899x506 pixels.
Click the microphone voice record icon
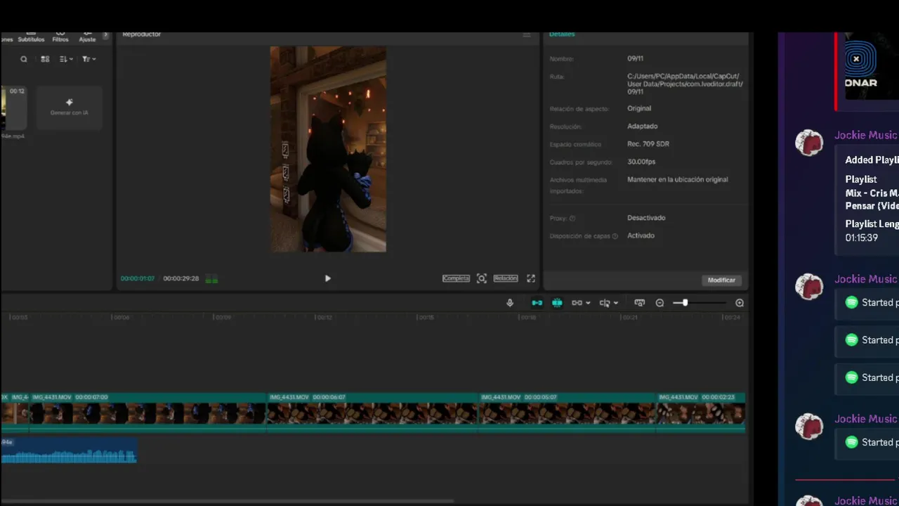tap(510, 303)
